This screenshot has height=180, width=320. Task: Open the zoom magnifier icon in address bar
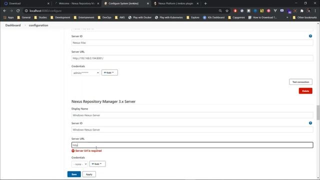(220, 10)
